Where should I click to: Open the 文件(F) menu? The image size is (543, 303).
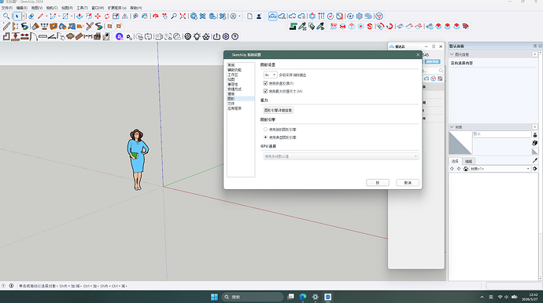[x=7, y=8]
